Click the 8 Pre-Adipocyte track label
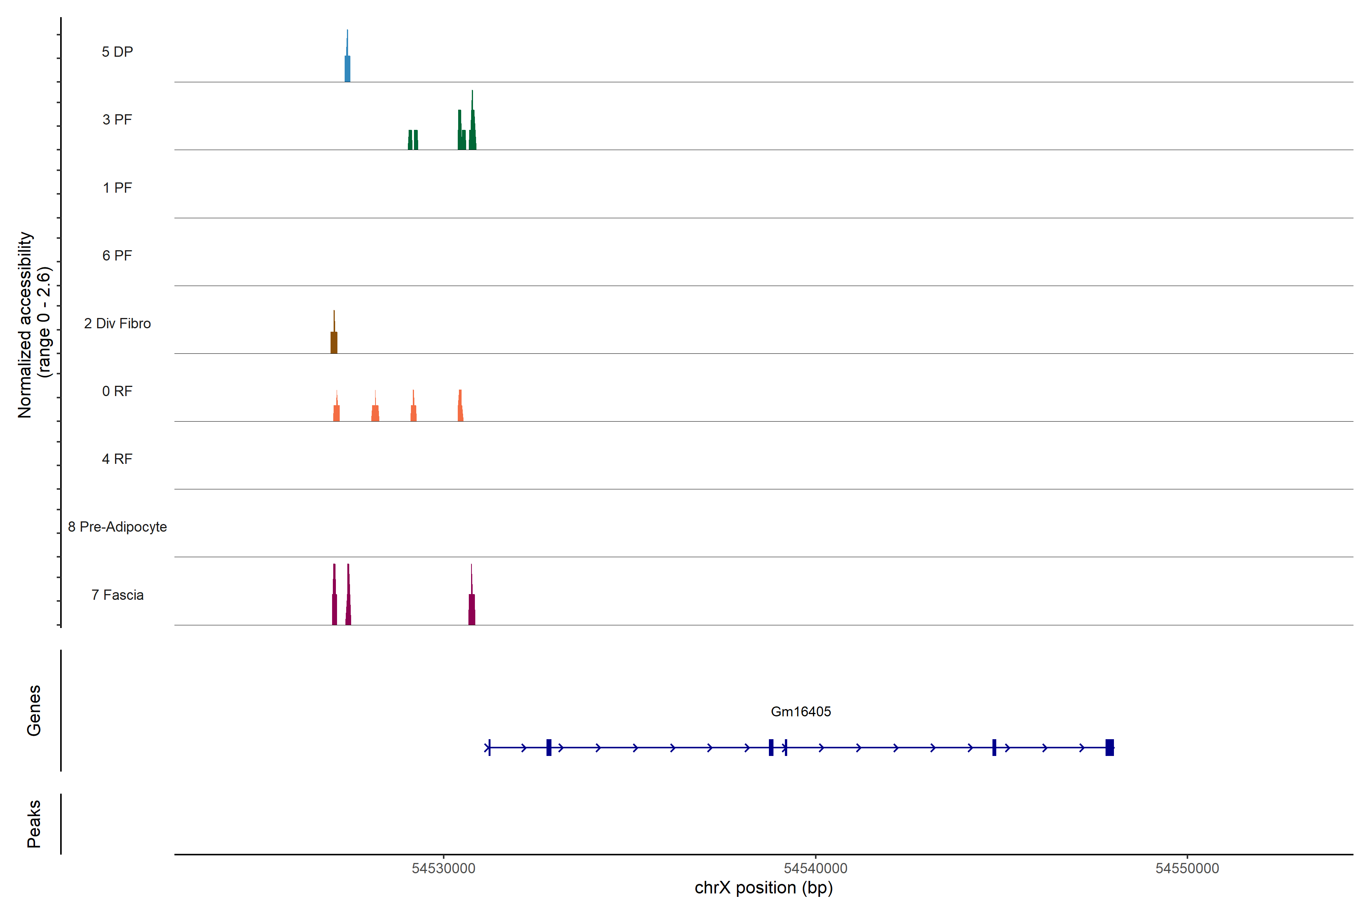Screen dimensions: 1371x914 click(117, 527)
